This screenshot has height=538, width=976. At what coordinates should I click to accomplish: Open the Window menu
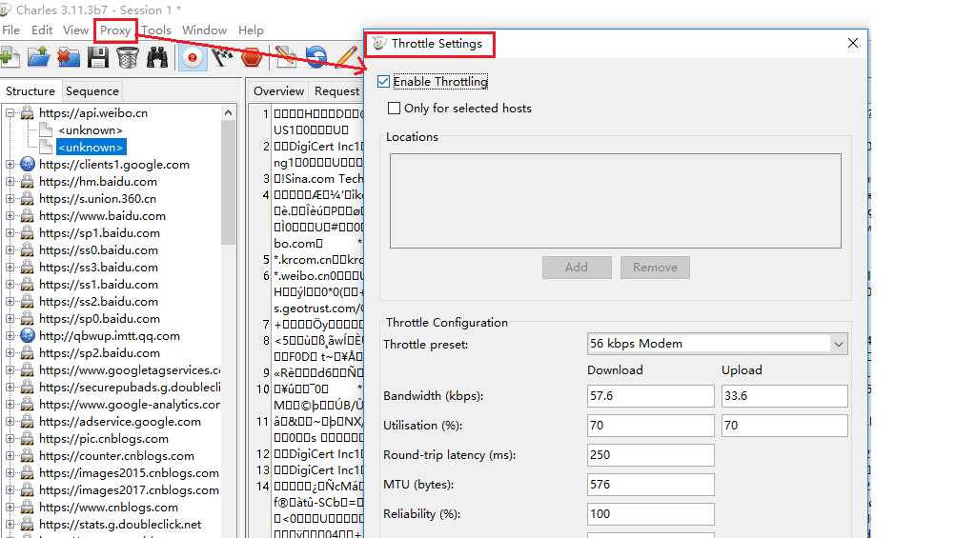coord(204,30)
